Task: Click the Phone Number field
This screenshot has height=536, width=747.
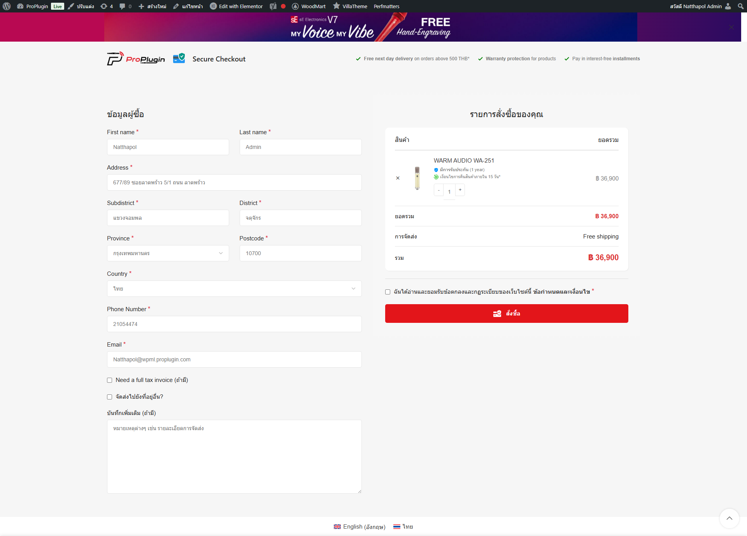Action: (x=234, y=324)
